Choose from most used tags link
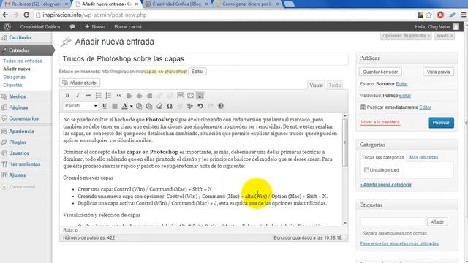 pos(399,243)
